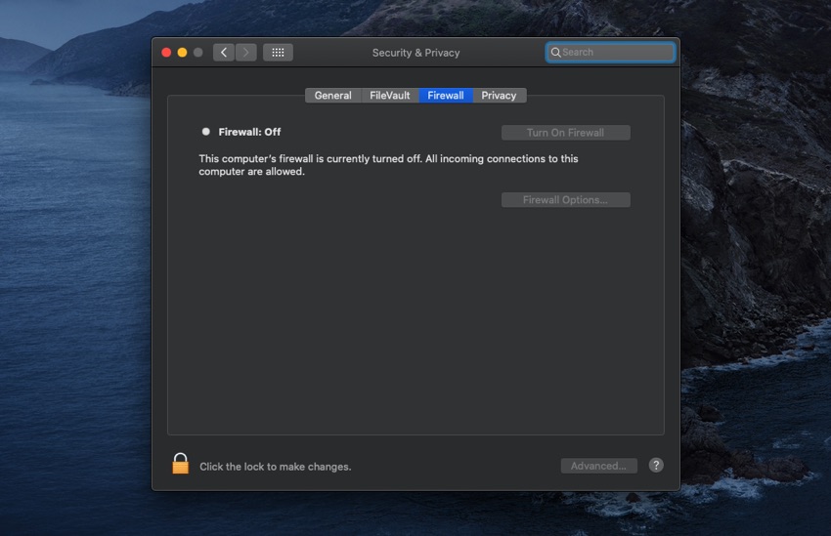Select the Firewall tab

pos(446,96)
